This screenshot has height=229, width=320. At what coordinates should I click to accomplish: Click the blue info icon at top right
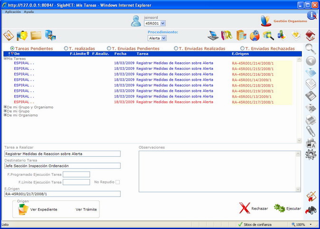(x=311, y=15)
